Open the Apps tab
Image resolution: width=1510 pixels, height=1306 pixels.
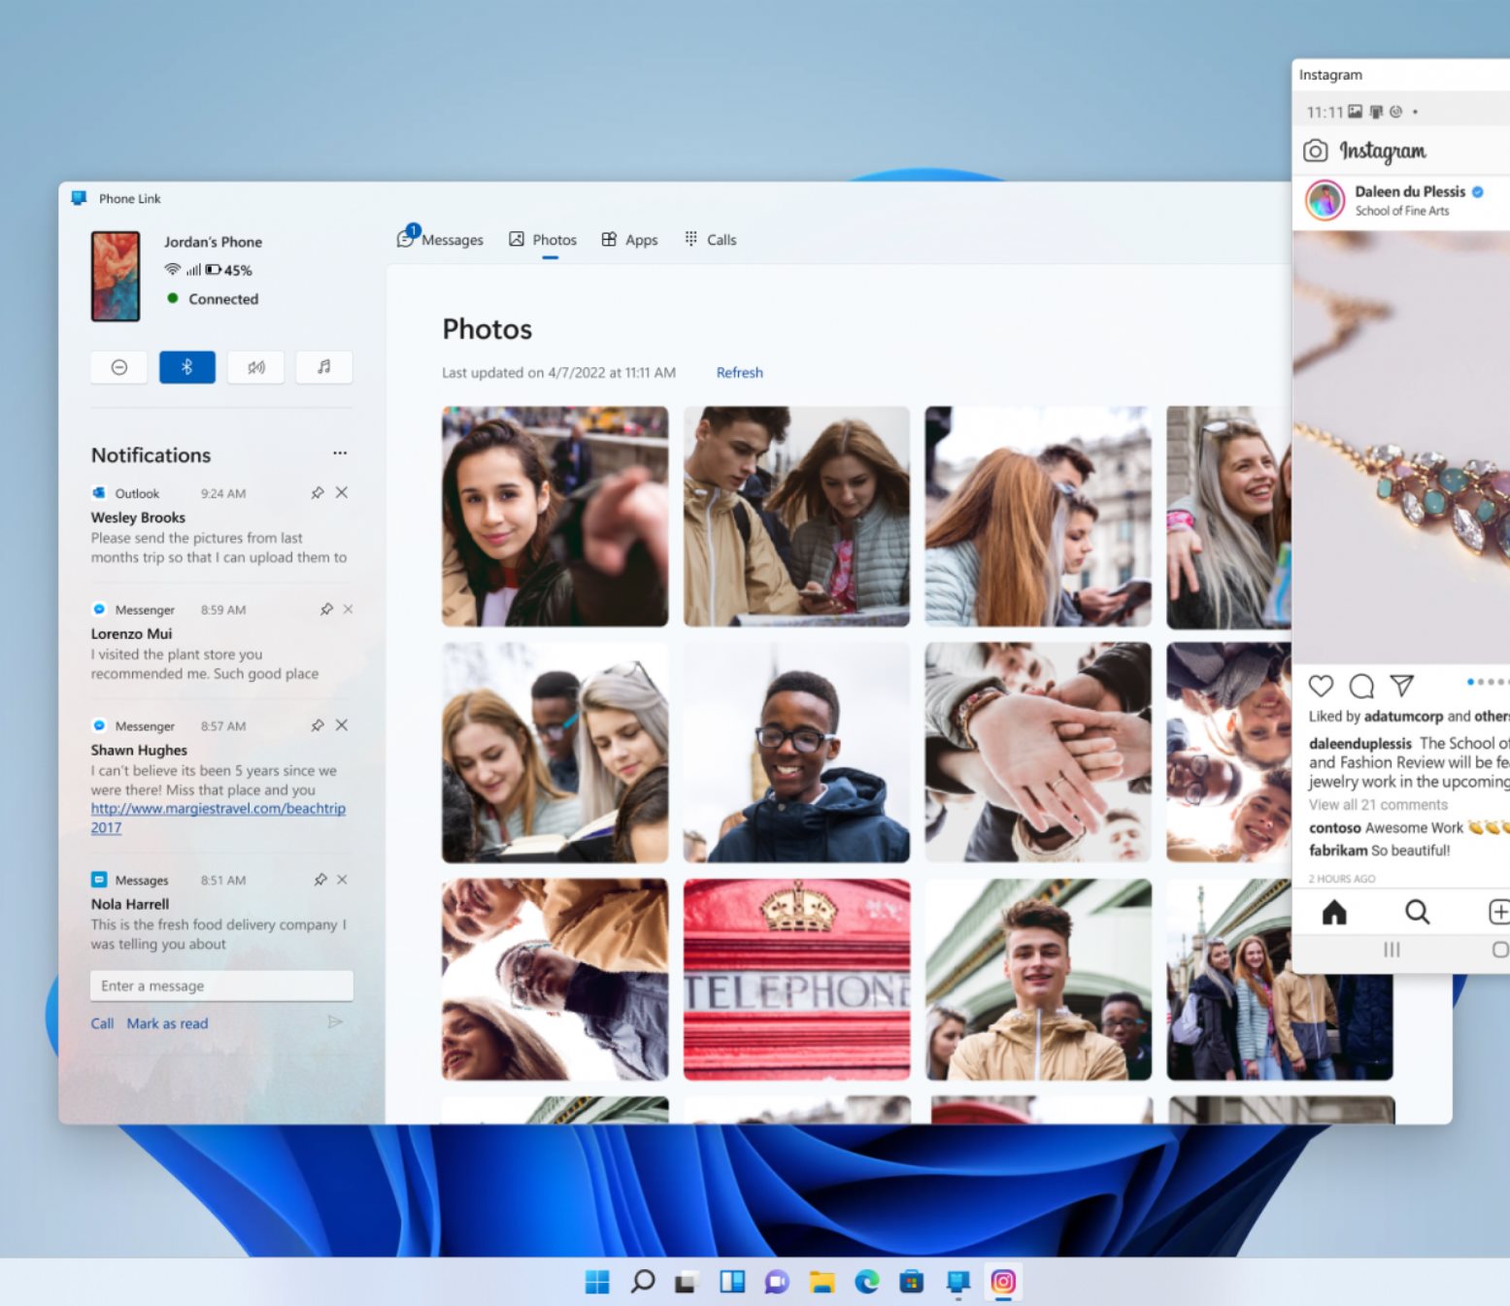(x=629, y=239)
